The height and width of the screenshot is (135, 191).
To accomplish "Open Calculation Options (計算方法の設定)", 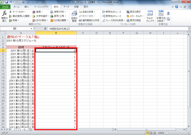I will coord(161,16).
